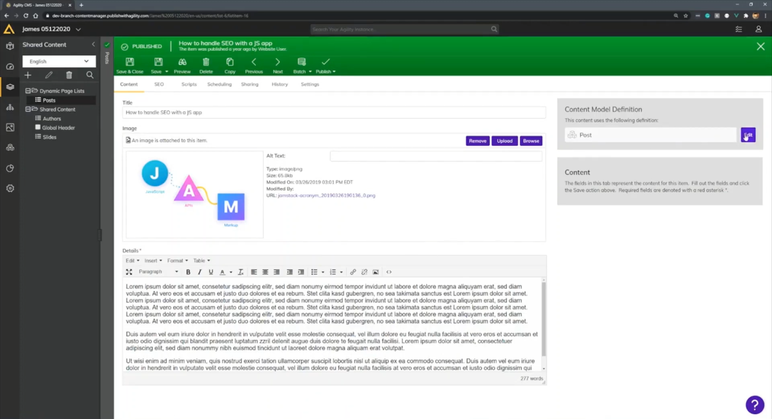Collapse the Dynamic Page Lists tree folder
Screen dimensions: 772x419
pyautogui.click(x=28, y=91)
